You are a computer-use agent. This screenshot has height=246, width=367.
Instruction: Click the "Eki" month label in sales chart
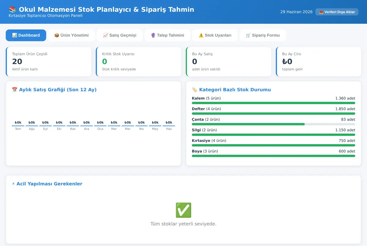[59, 129]
